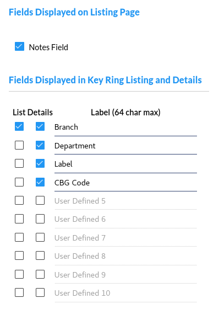Enable the List checkbox for Label row

pyautogui.click(x=19, y=163)
